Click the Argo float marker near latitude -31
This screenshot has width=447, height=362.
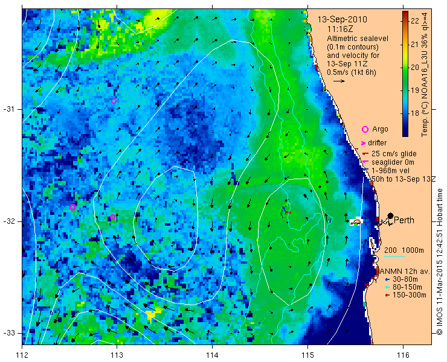114,101
